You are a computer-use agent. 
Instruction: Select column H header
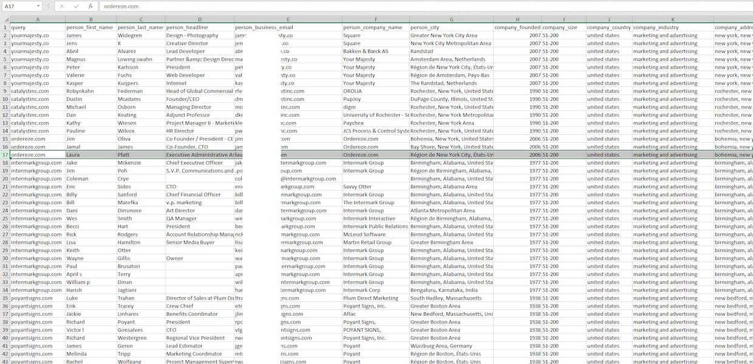(x=517, y=19)
